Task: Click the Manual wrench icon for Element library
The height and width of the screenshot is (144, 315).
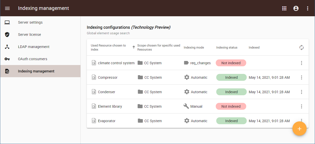Action: 186,106
